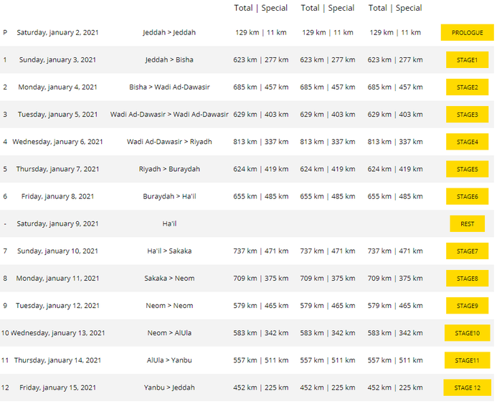
Task: Click the STAGE8 yellow button
Action: pos(467,279)
